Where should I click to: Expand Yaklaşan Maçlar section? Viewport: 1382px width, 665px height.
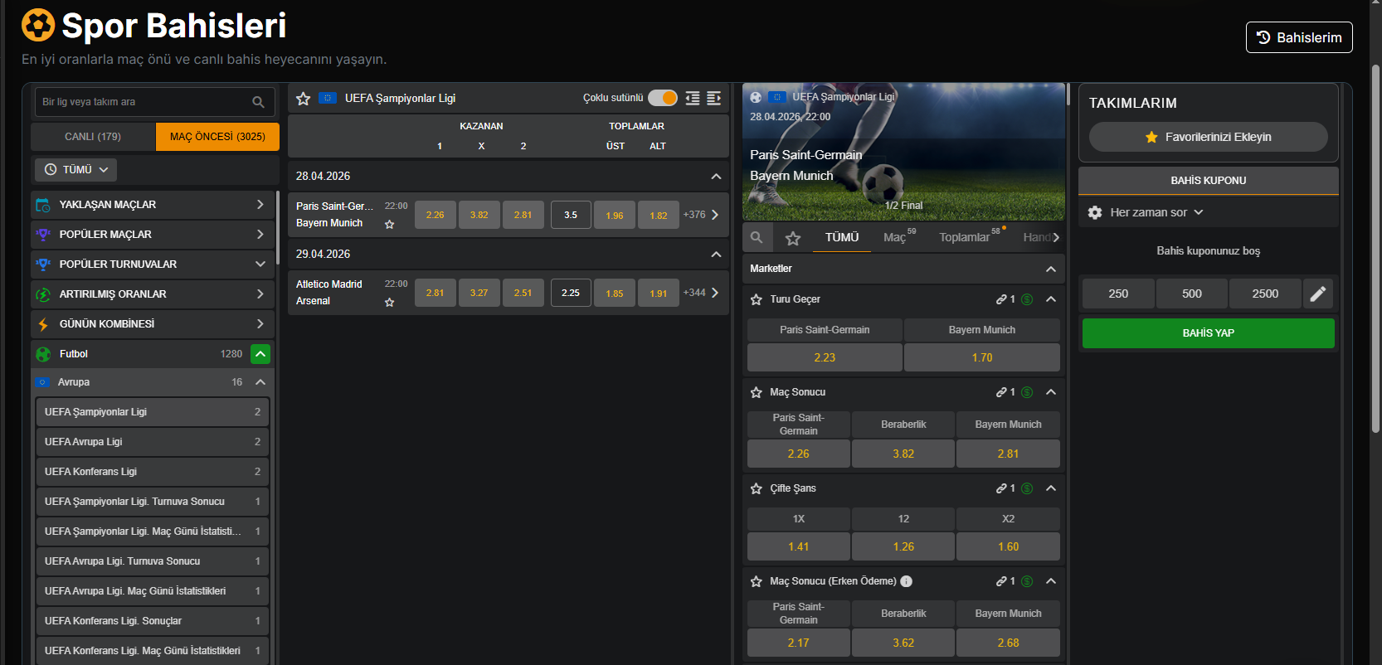pos(260,205)
